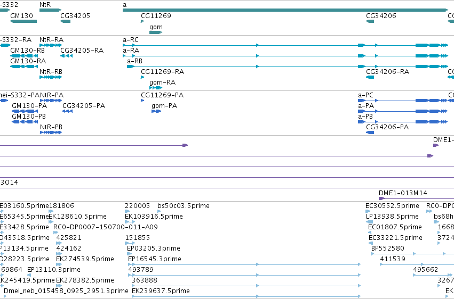The height and width of the screenshot is (299, 454).
Task: Select the a-PC protein feature
Action: point(403,101)
